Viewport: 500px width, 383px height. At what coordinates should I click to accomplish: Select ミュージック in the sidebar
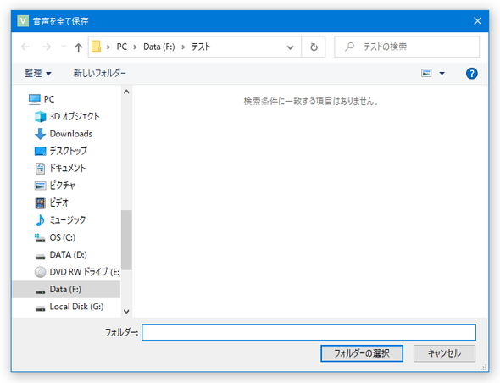click(x=68, y=219)
